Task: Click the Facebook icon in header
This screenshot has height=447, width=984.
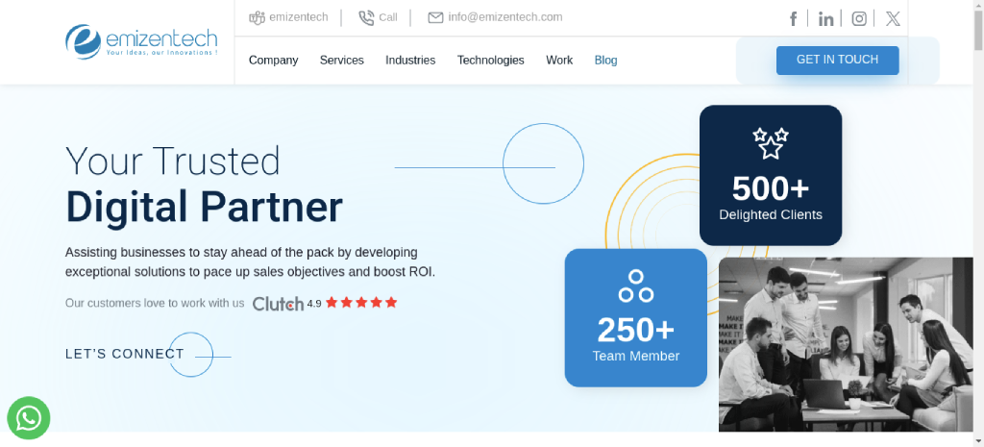Action: 794,18
